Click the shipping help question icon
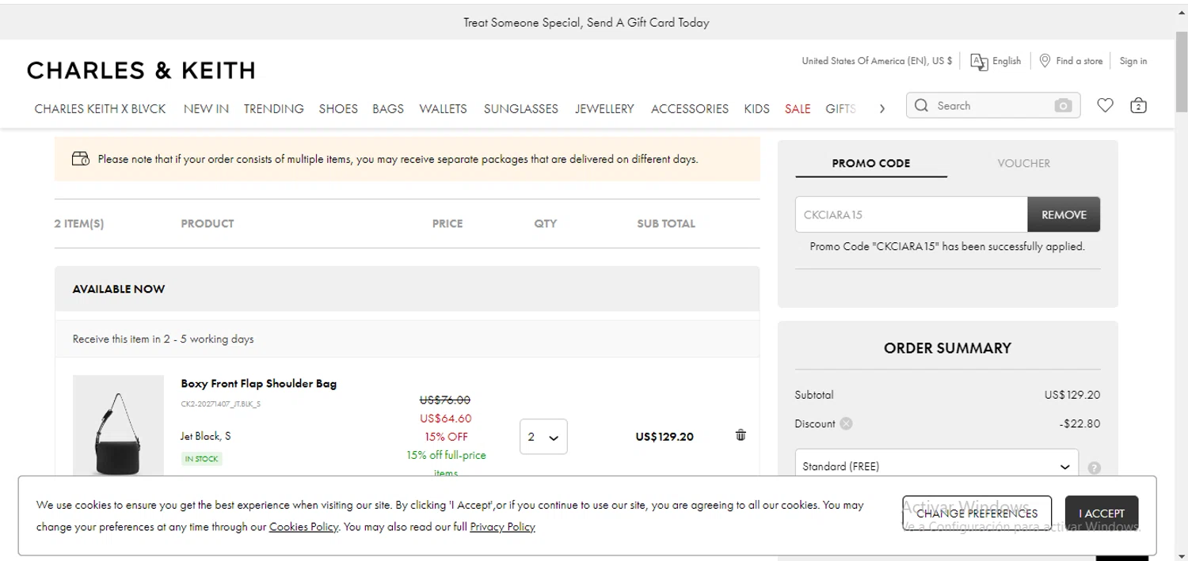This screenshot has height=561, width=1188. tap(1095, 468)
